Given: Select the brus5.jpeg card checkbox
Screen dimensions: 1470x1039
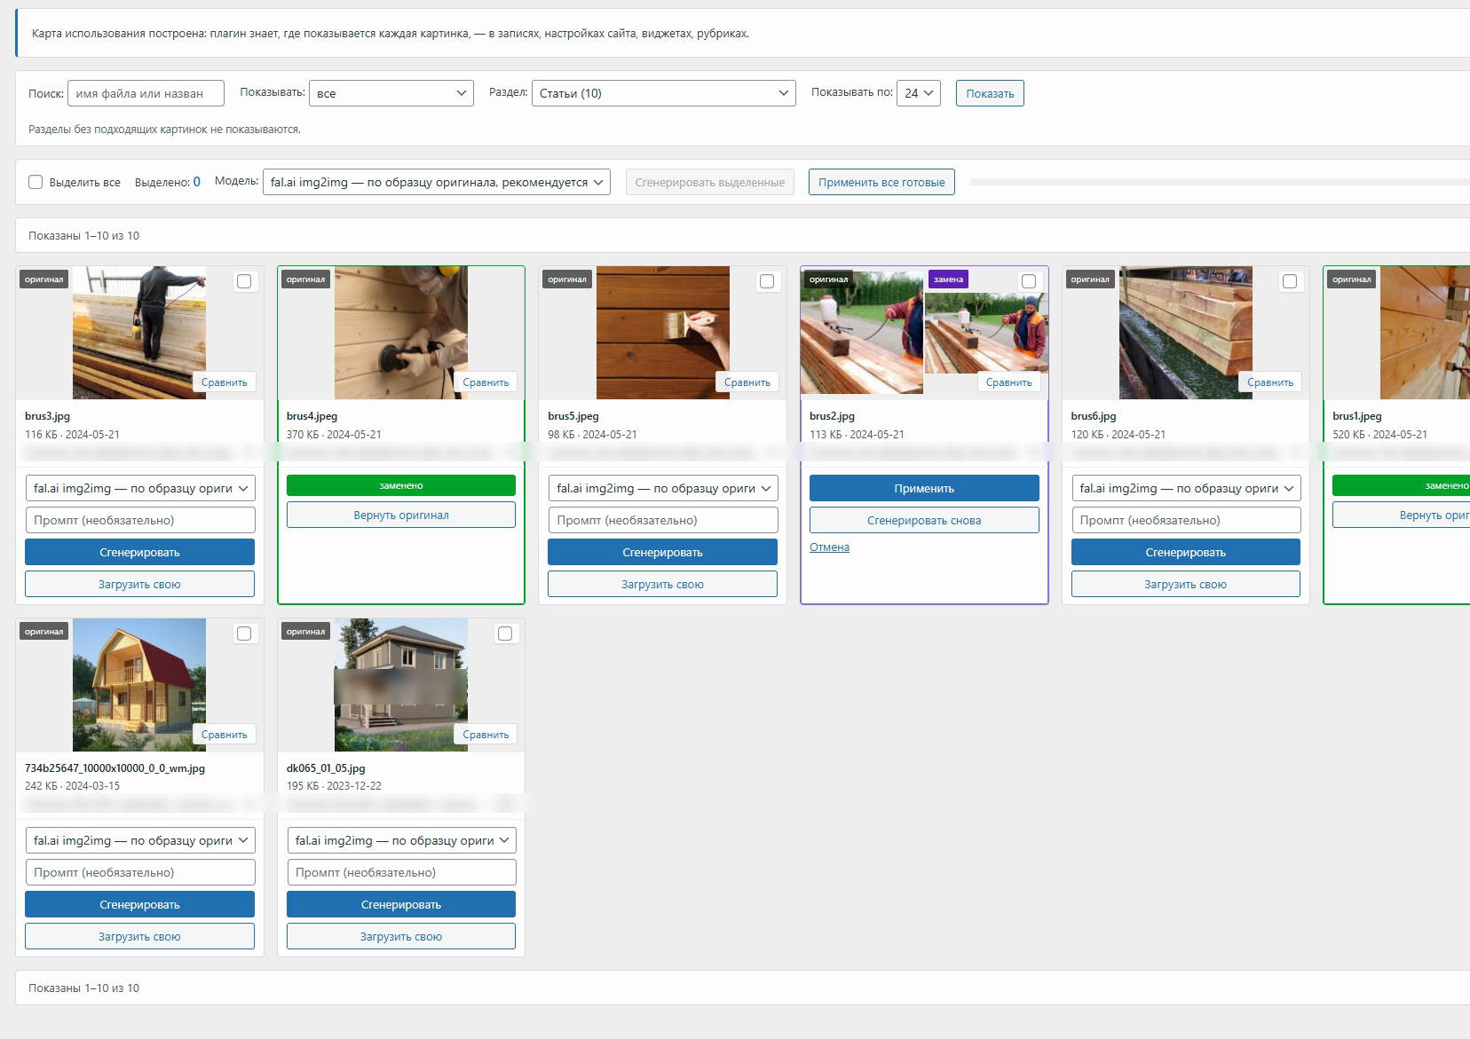Looking at the screenshot, I should (x=767, y=281).
